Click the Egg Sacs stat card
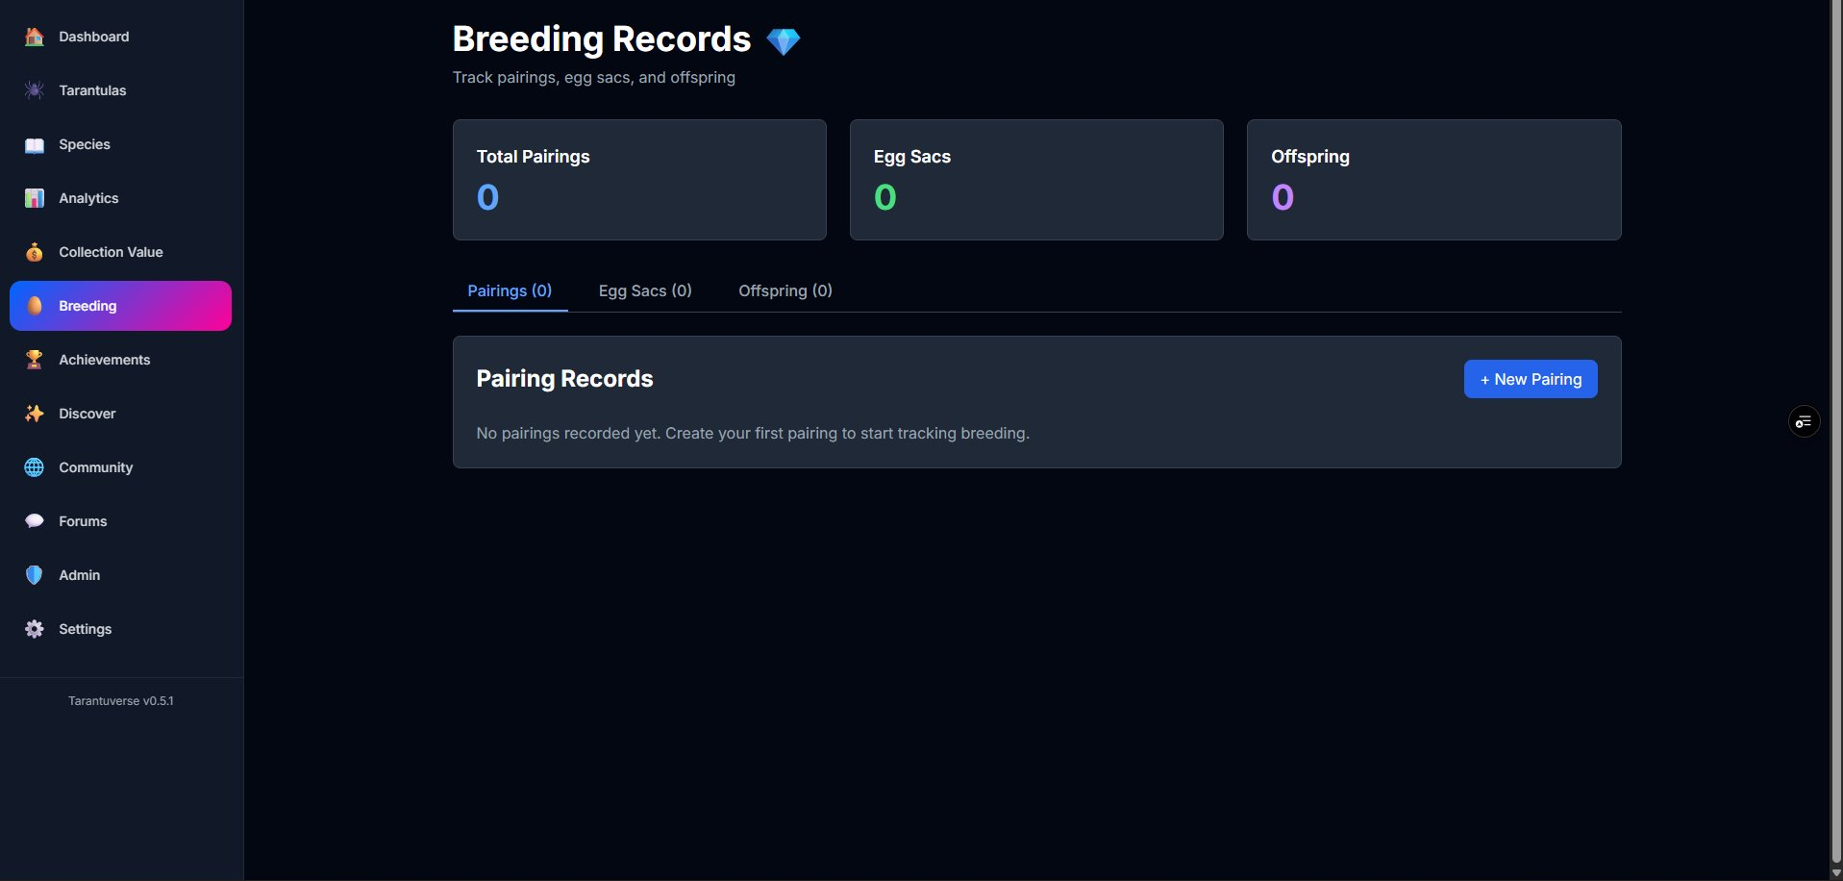This screenshot has height=881, width=1843. (x=1036, y=180)
